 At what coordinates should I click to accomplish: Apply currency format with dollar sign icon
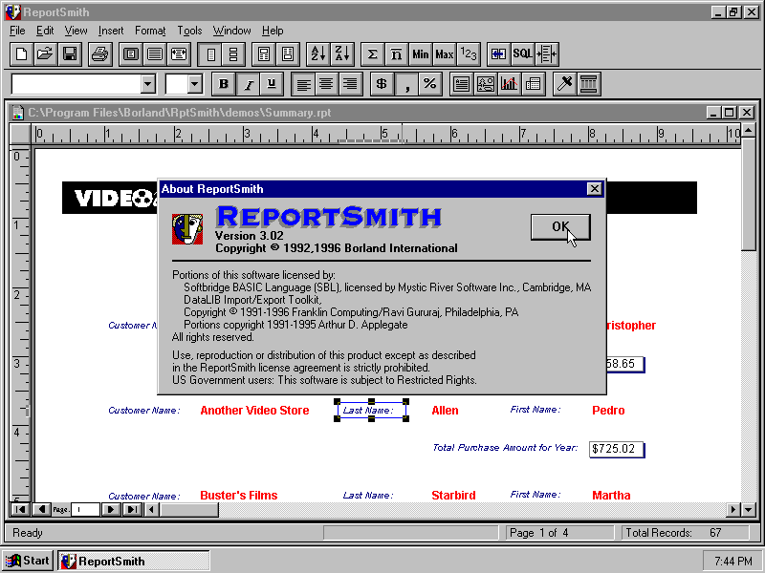[x=382, y=84]
